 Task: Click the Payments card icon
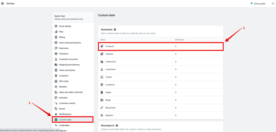coord(56,48)
